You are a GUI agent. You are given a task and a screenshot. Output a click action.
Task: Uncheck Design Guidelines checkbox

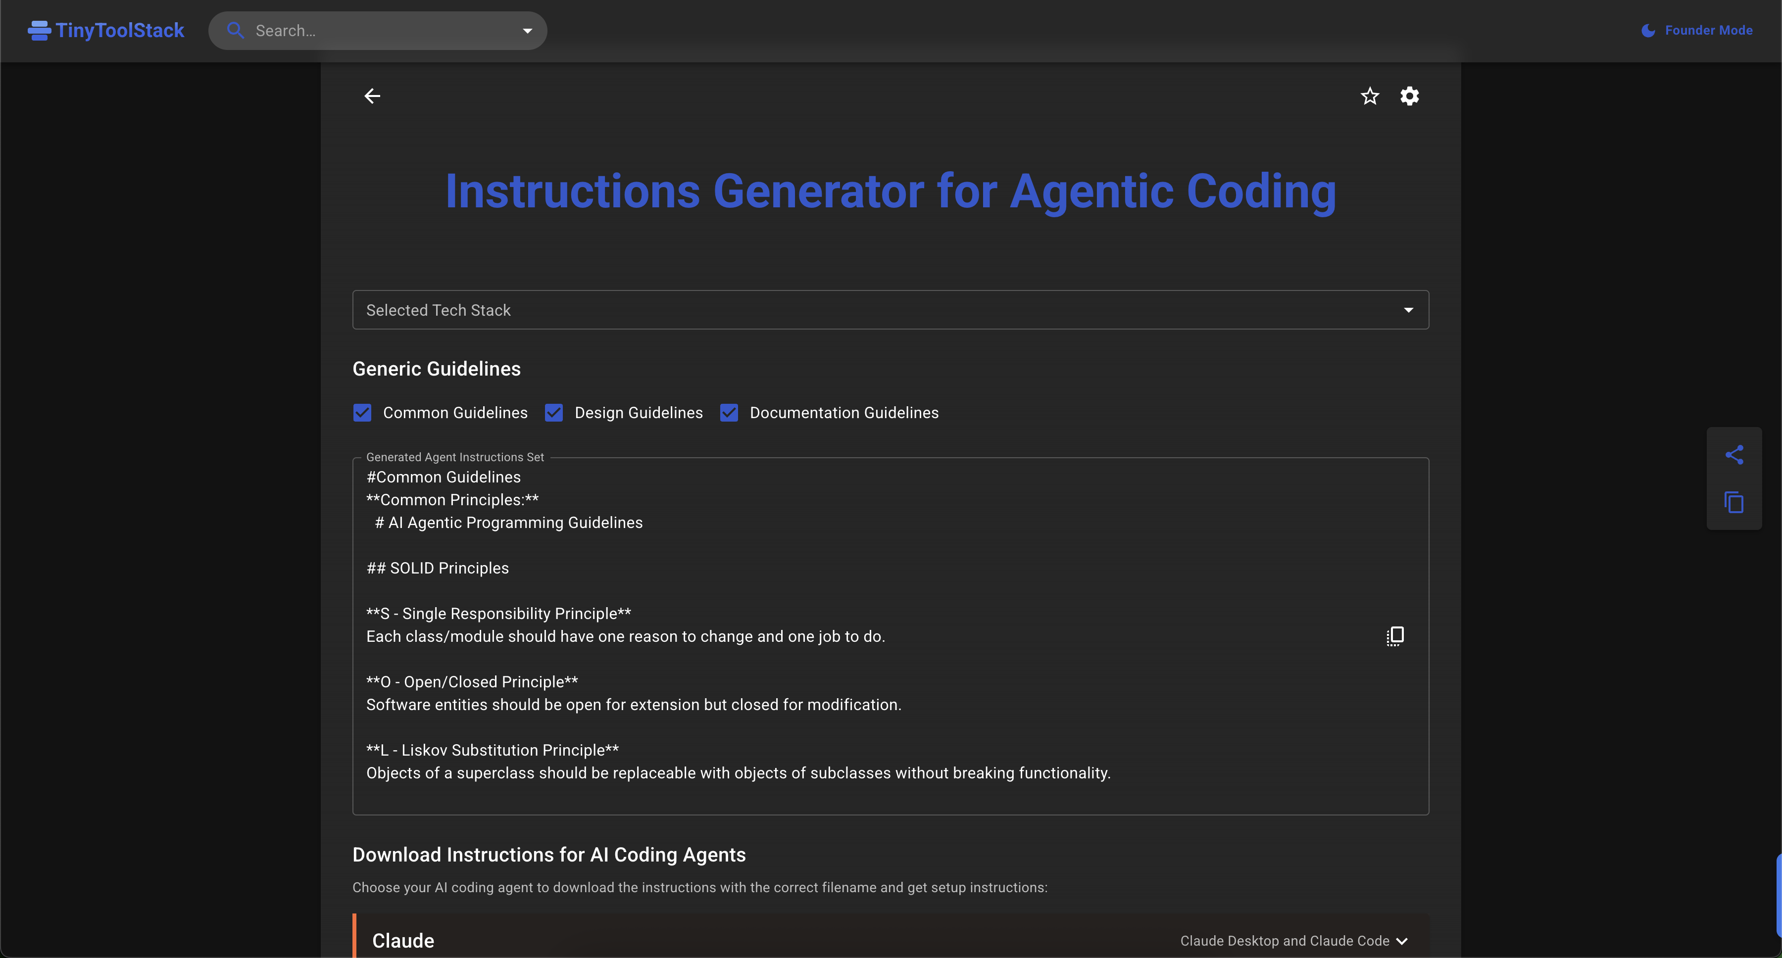[554, 413]
